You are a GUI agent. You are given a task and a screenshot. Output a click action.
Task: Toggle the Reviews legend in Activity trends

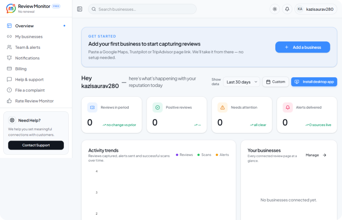184,155
